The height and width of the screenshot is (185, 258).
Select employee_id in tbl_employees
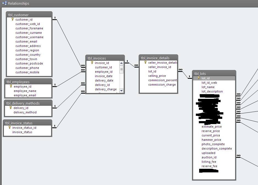coord(23,86)
